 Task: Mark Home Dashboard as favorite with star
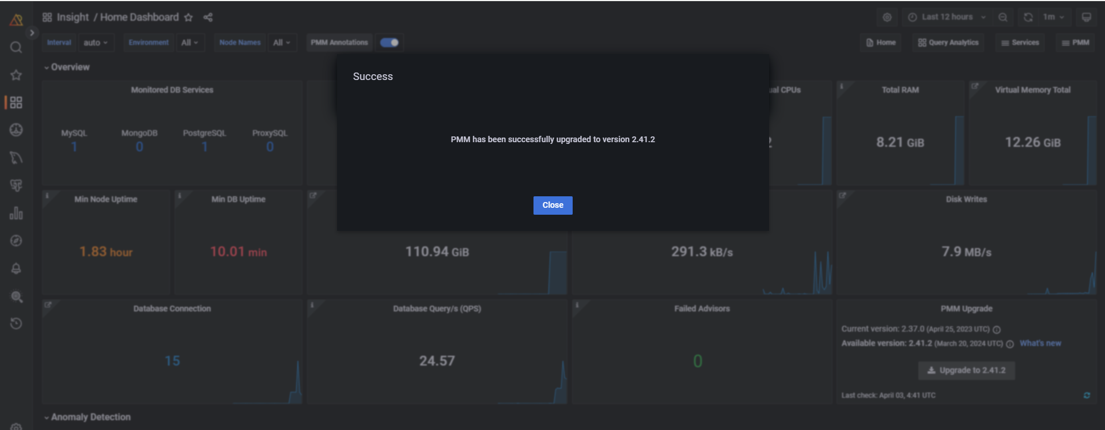point(188,17)
